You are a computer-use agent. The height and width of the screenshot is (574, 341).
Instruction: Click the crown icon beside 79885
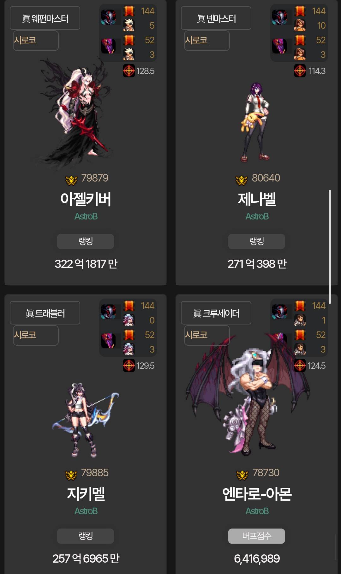click(x=71, y=475)
